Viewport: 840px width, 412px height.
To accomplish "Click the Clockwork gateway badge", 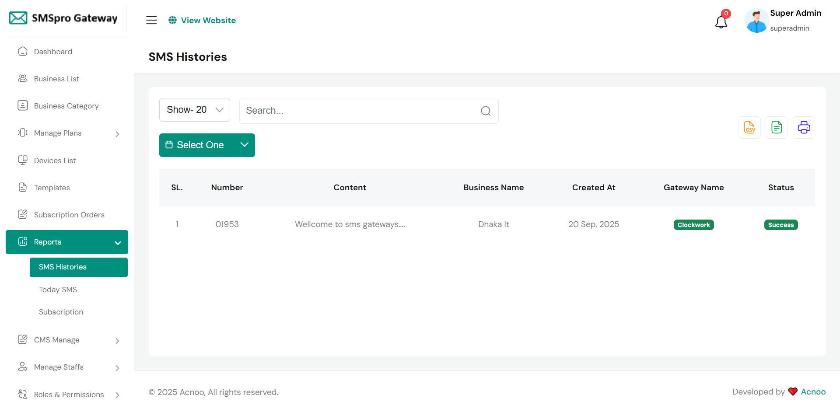I will pos(693,225).
